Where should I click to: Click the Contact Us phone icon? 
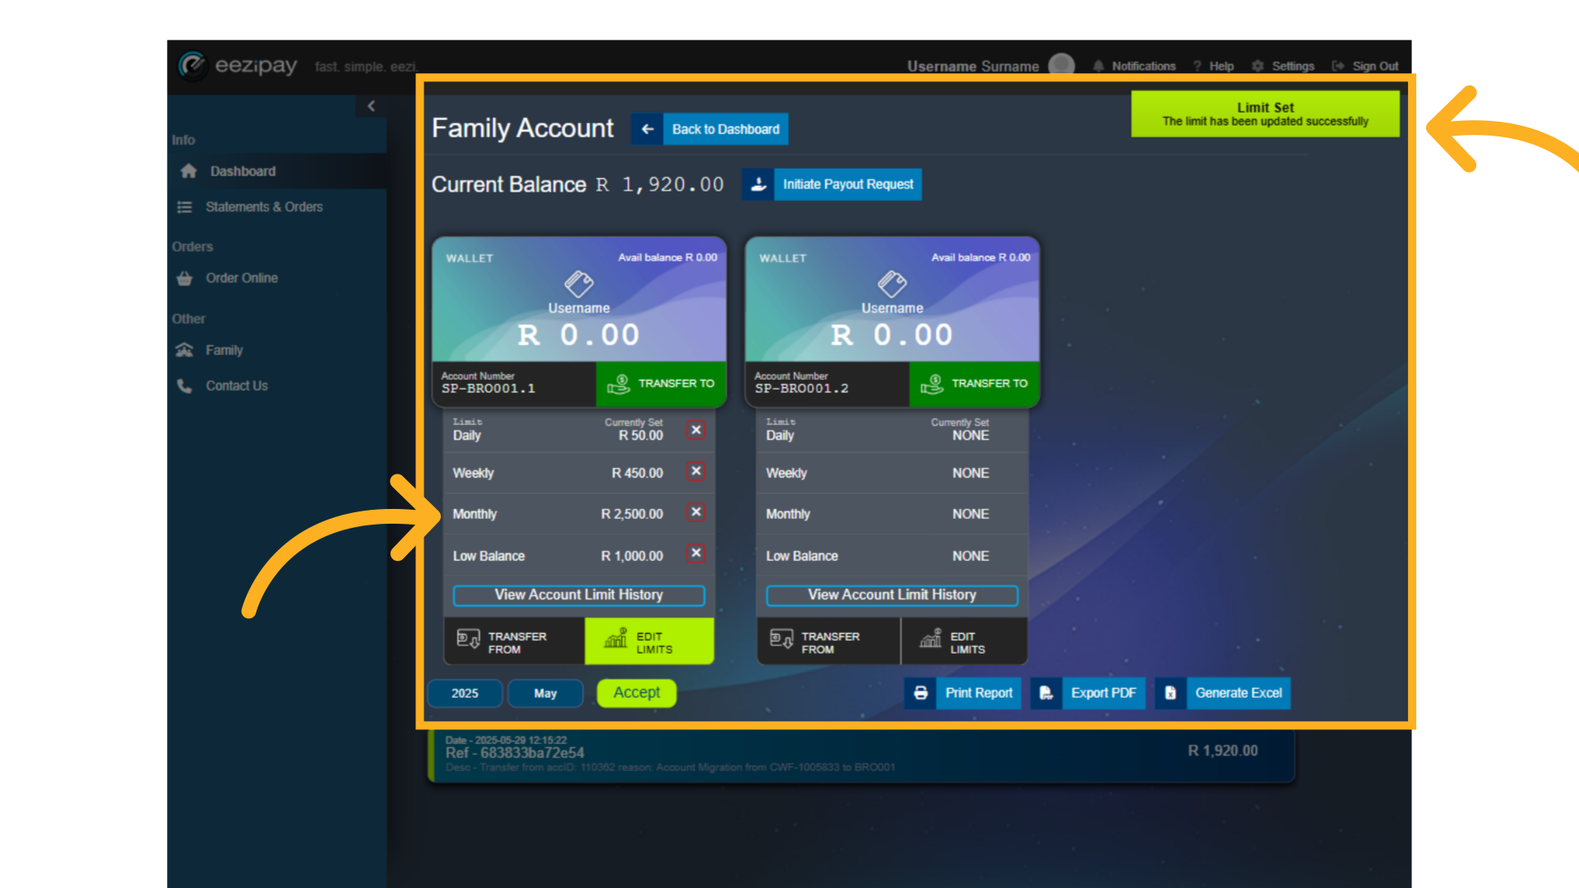185,386
